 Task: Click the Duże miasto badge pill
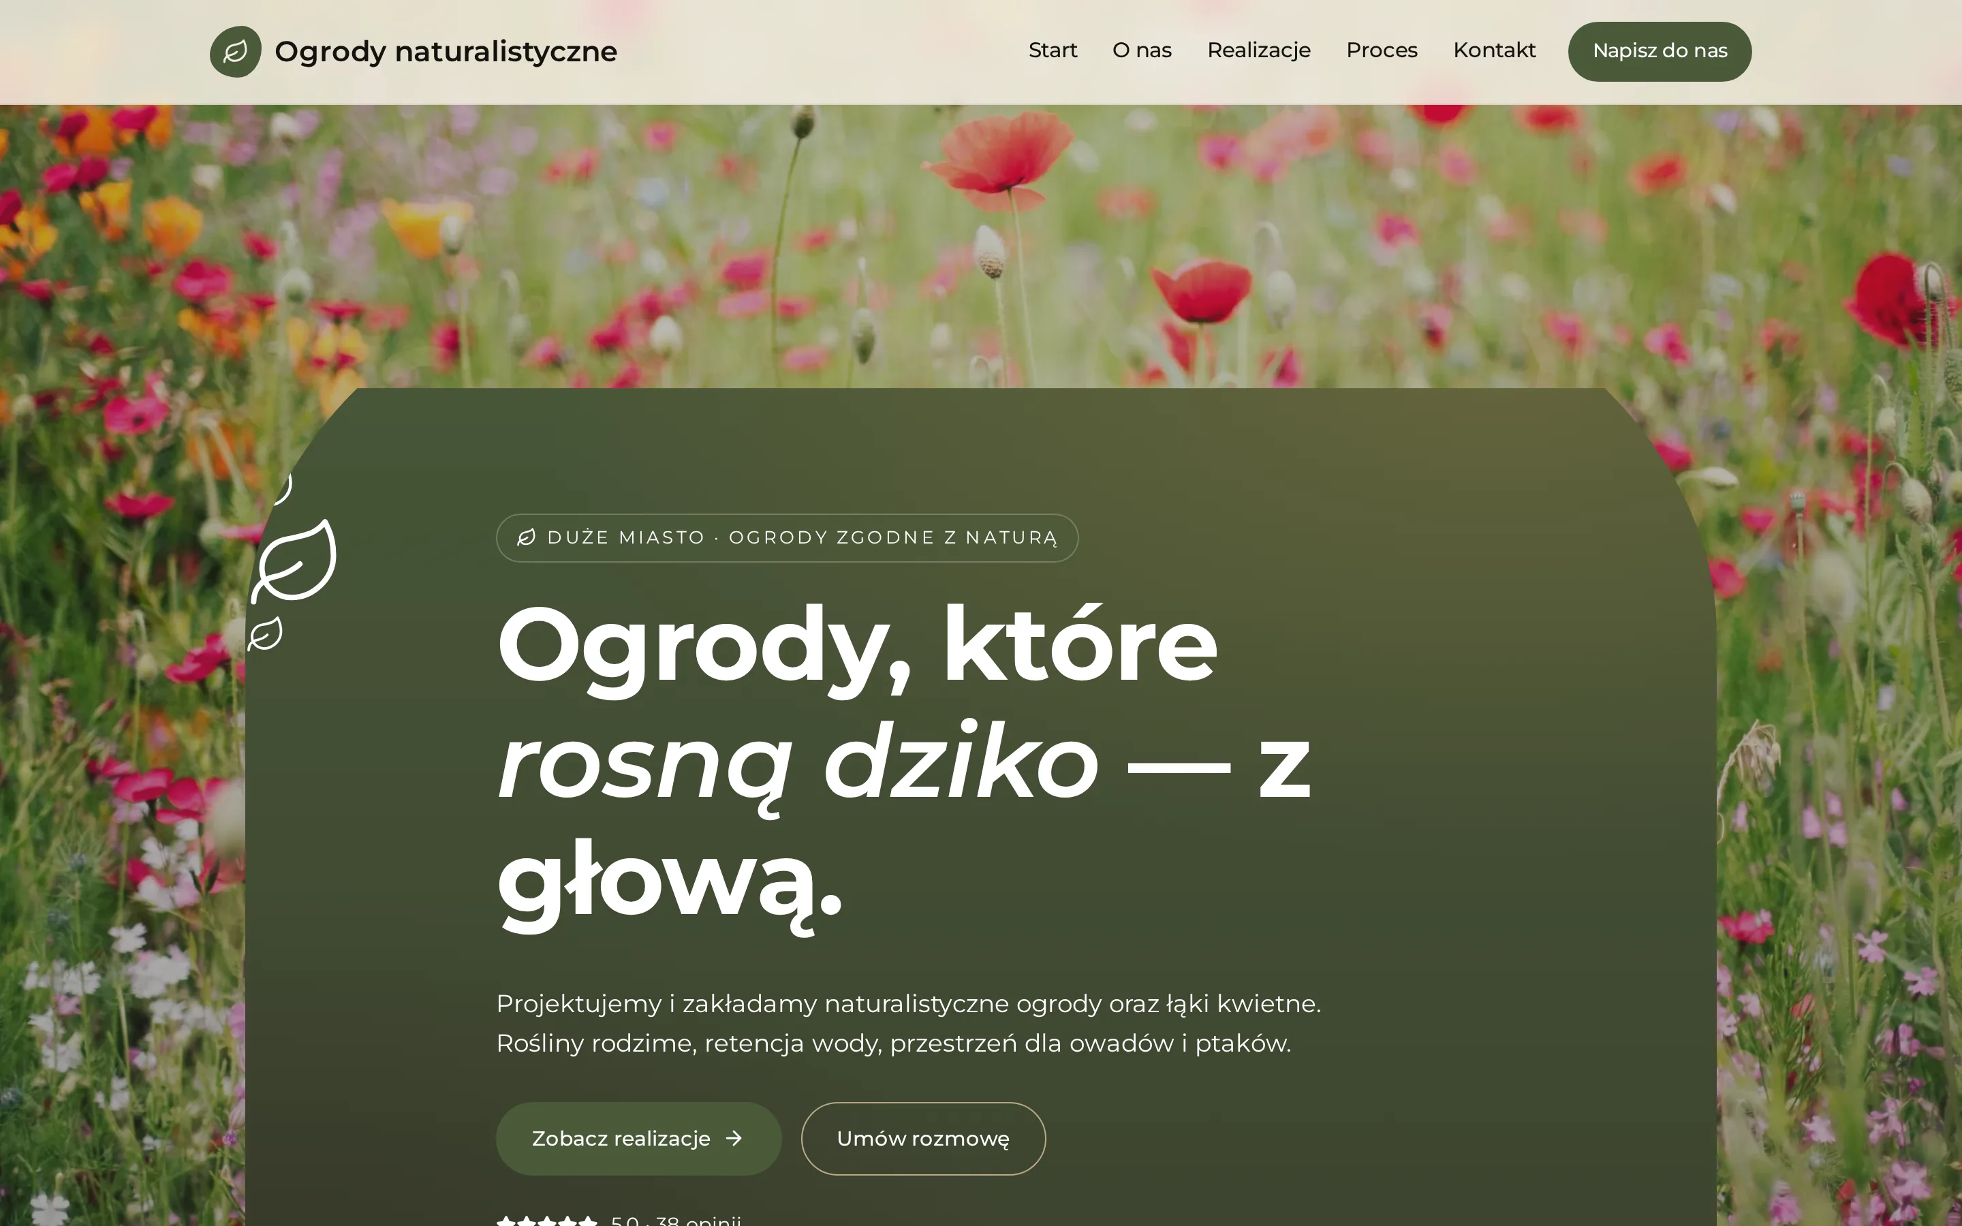point(788,537)
